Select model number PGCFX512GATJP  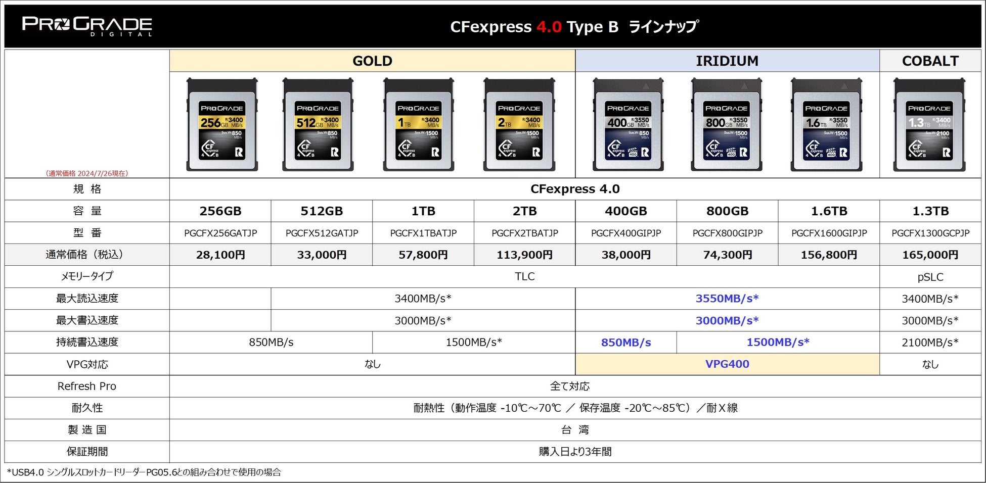(x=322, y=233)
